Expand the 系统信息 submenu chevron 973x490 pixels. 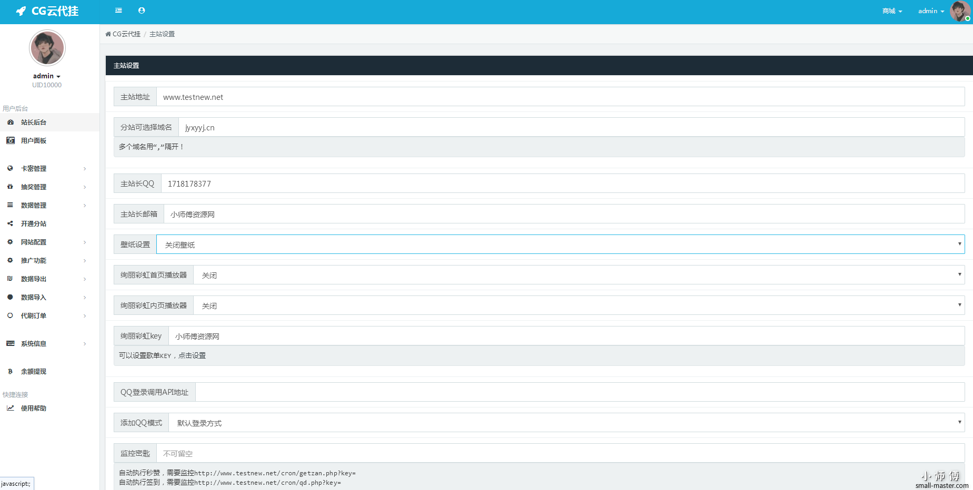85,344
